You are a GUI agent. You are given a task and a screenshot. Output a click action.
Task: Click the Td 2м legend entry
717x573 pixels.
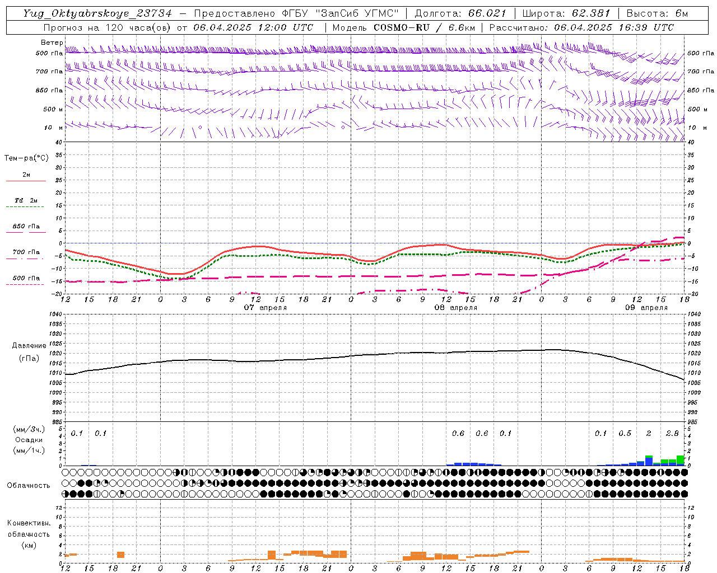[26, 200]
